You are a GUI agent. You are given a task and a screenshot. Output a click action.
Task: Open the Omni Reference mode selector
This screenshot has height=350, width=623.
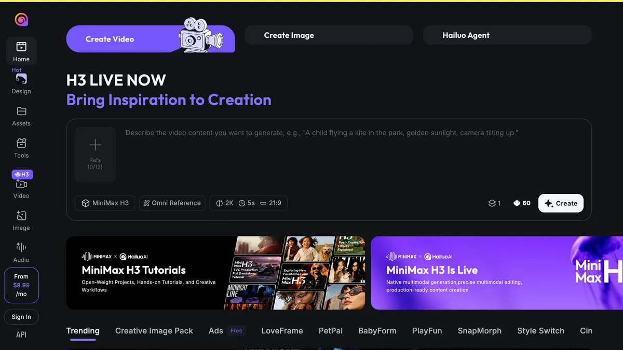click(x=172, y=203)
